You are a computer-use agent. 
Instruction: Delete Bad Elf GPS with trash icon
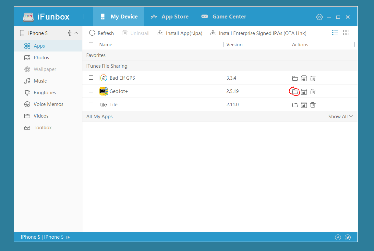point(313,78)
